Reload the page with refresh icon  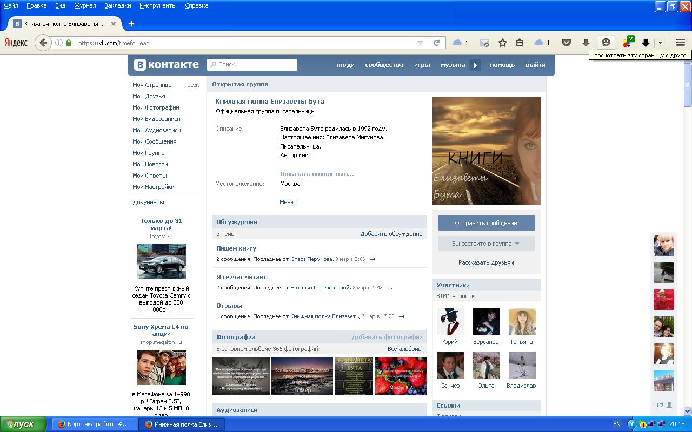pos(436,43)
